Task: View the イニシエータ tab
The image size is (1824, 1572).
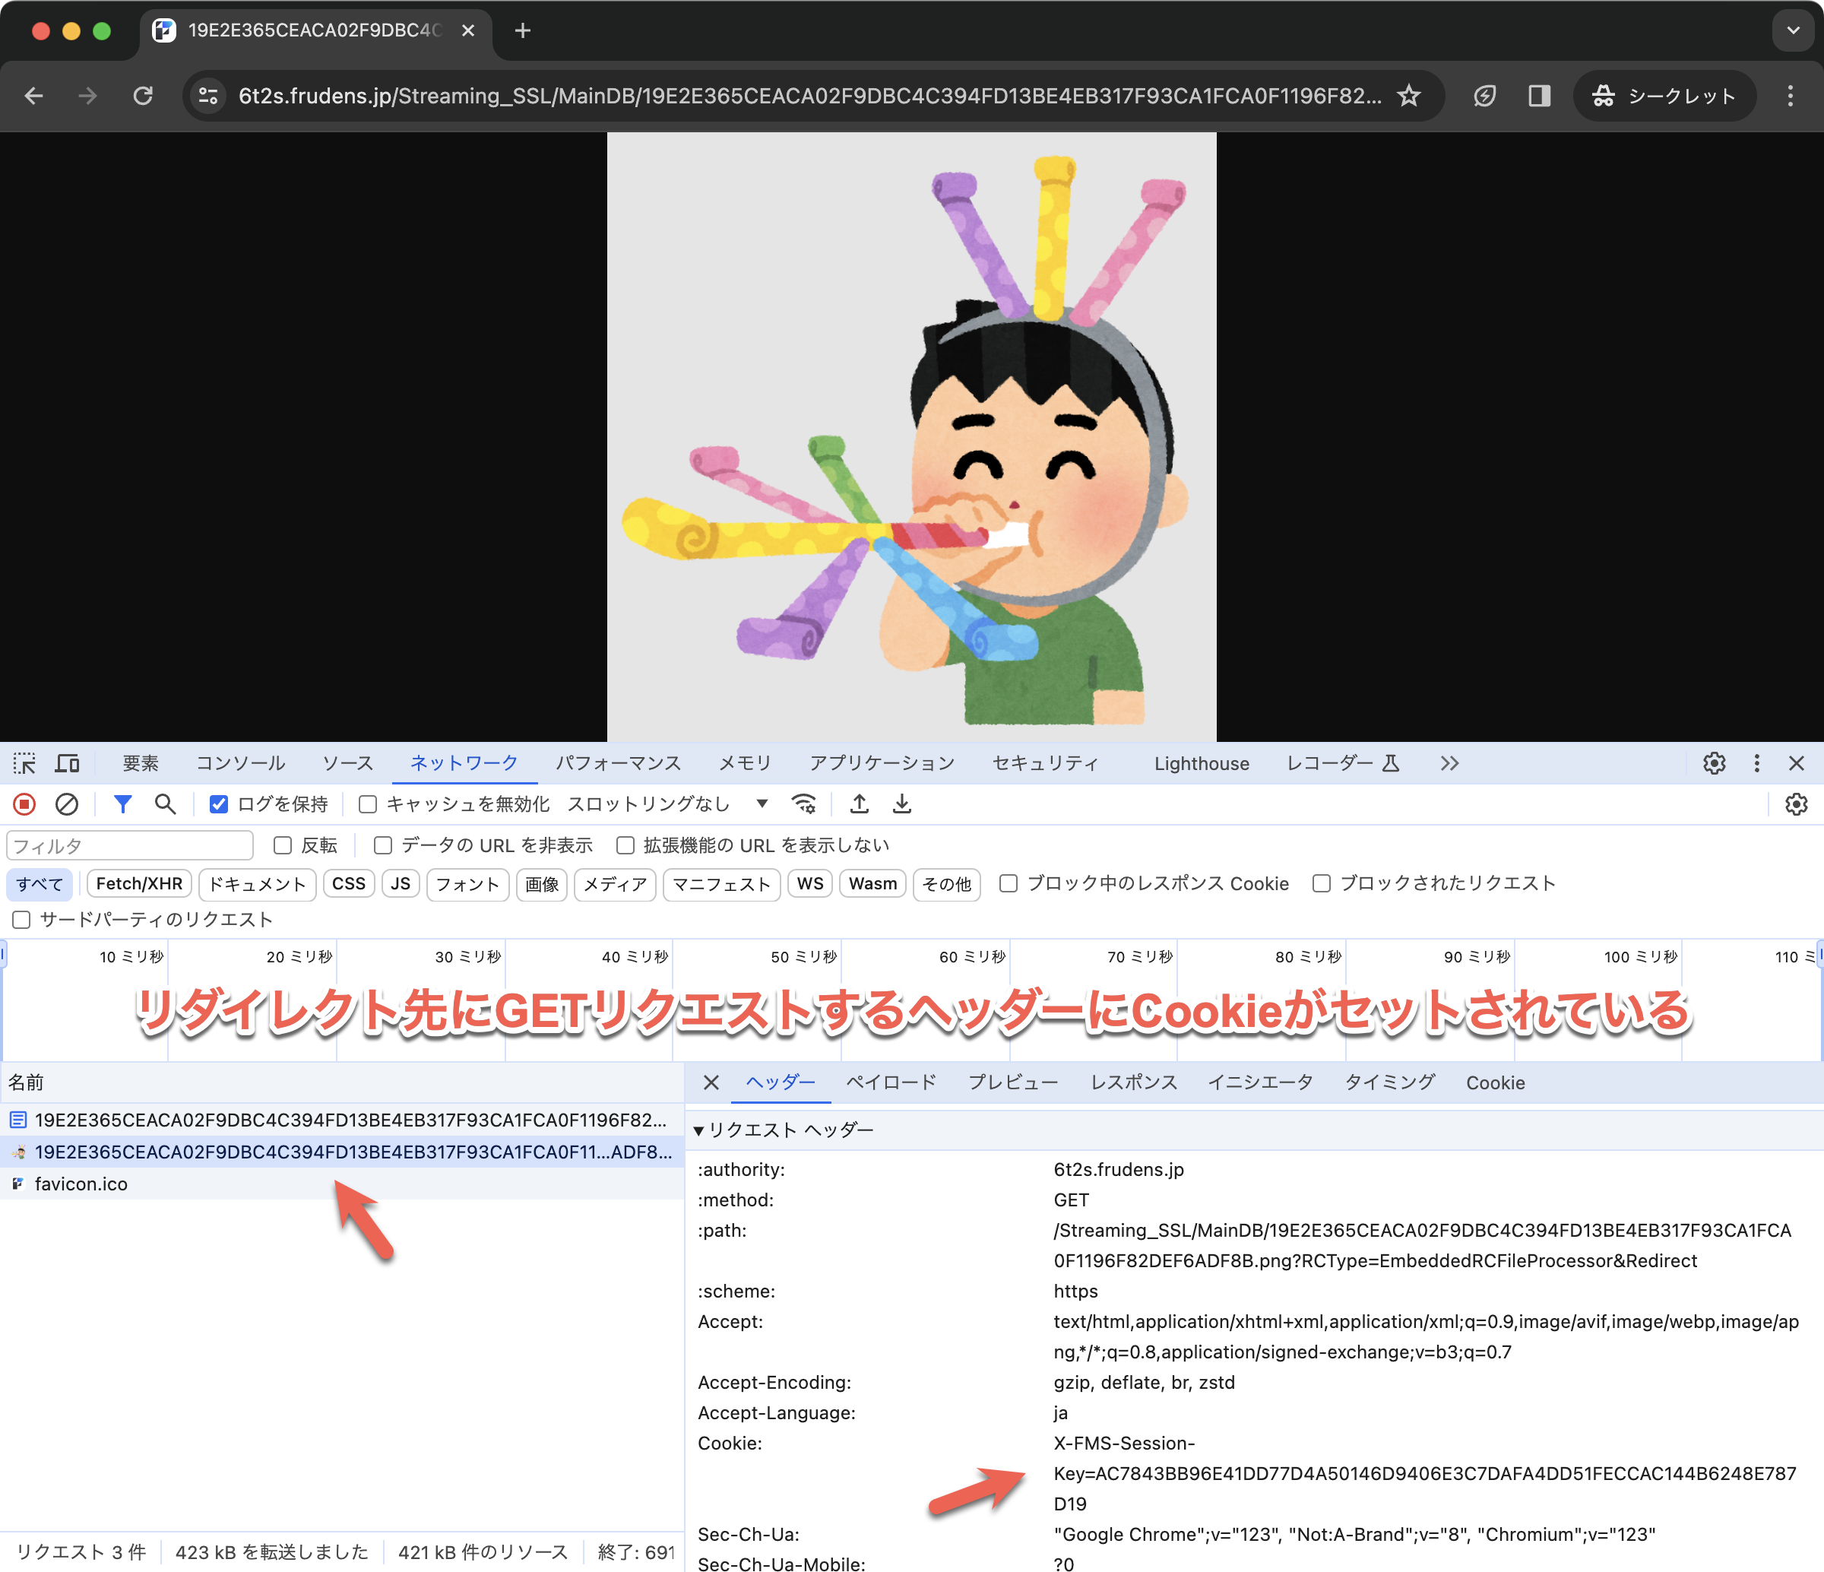Action: coord(1261,1082)
